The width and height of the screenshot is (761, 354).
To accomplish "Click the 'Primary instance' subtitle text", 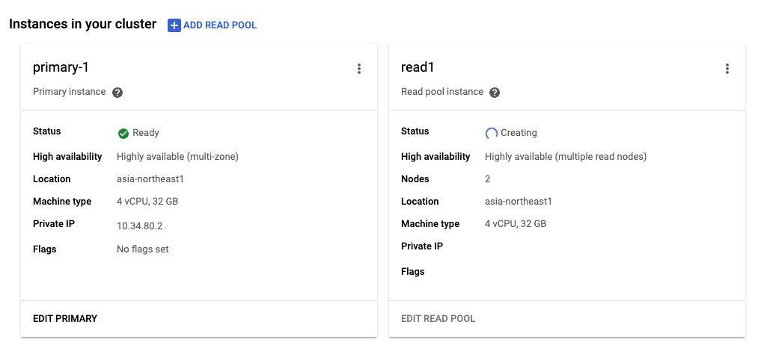I will pos(70,92).
